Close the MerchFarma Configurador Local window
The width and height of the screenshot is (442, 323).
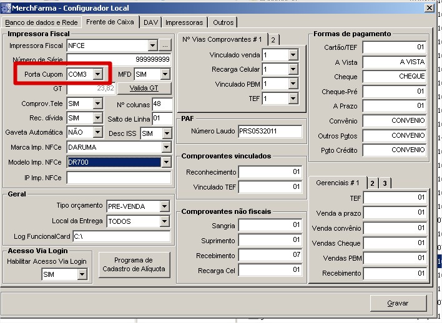point(428,7)
